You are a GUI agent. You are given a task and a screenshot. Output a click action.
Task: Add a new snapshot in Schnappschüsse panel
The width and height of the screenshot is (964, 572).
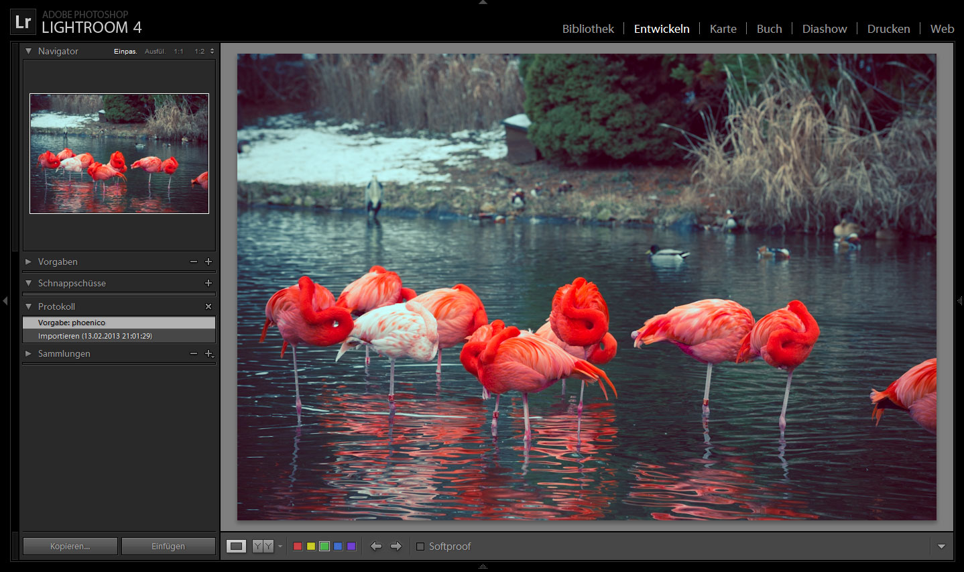click(x=208, y=283)
